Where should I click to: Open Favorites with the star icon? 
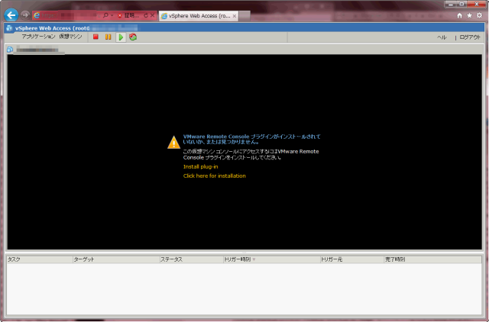click(469, 15)
